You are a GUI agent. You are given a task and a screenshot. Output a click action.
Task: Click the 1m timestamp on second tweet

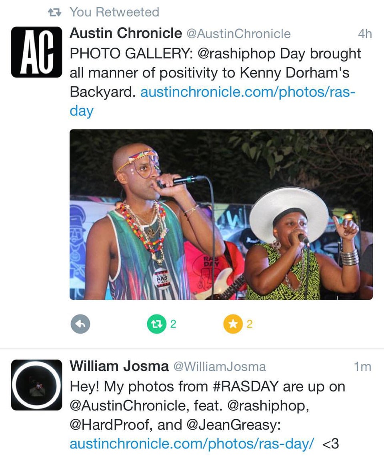point(362,366)
